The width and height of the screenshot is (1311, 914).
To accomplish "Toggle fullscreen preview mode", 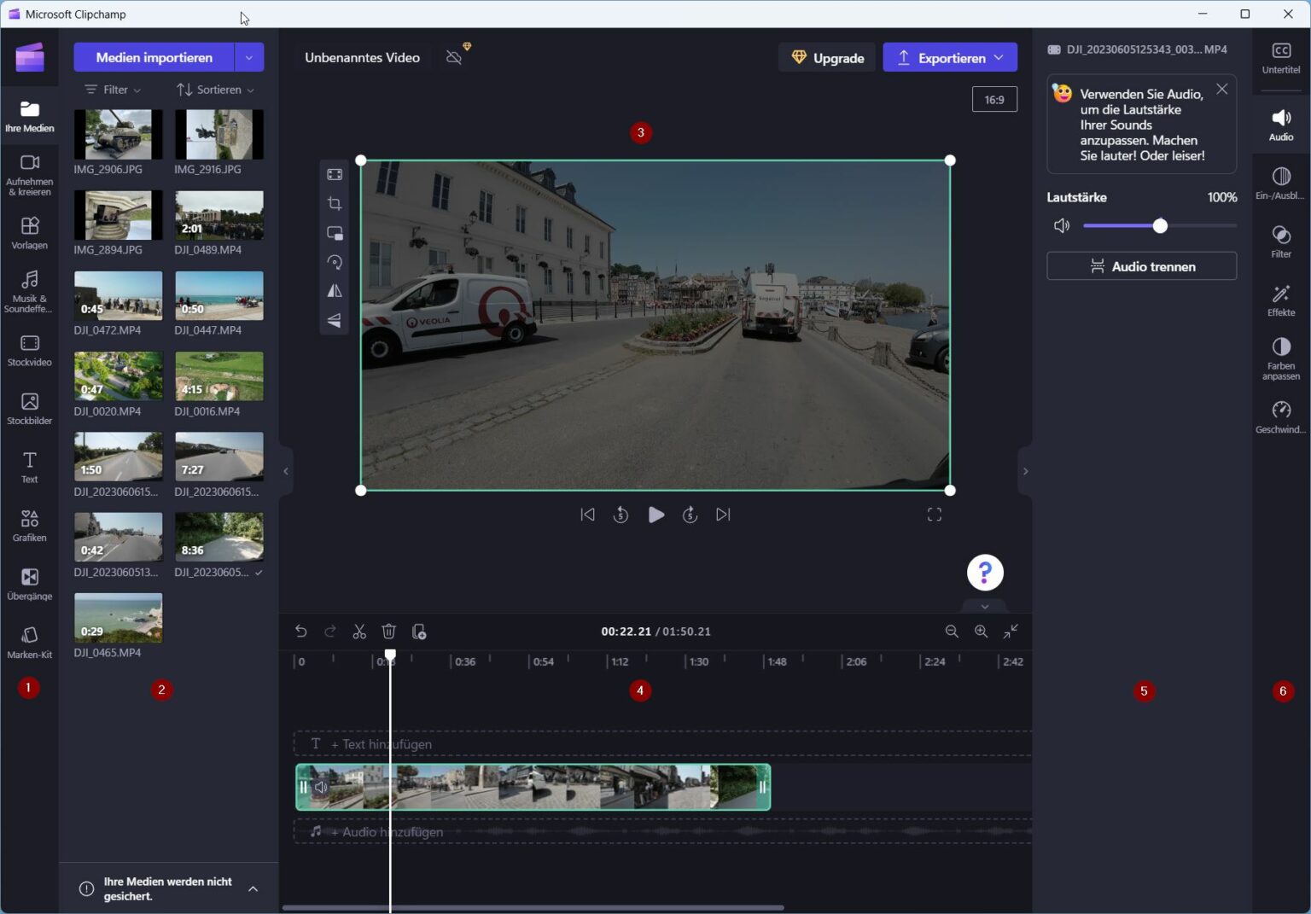I will coord(934,514).
